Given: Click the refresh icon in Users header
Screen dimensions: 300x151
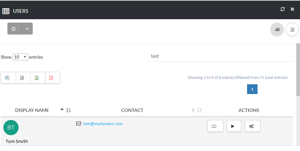Looking at the screenshot, I should 282,9.
